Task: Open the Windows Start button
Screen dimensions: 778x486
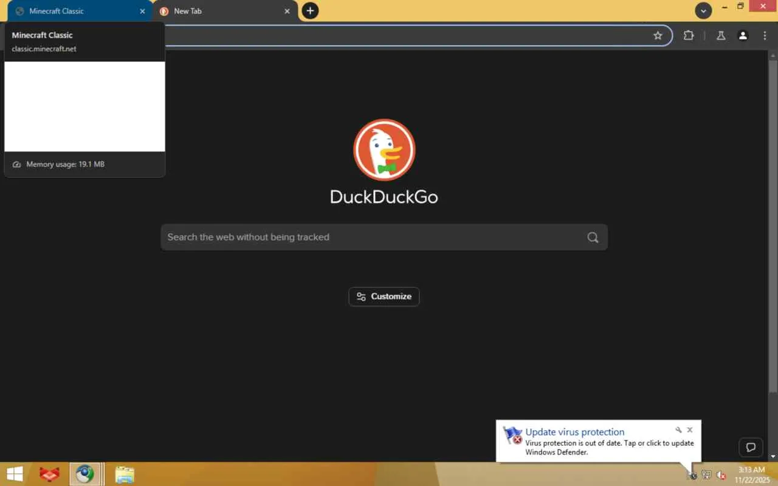Action: tap(15, 474)
